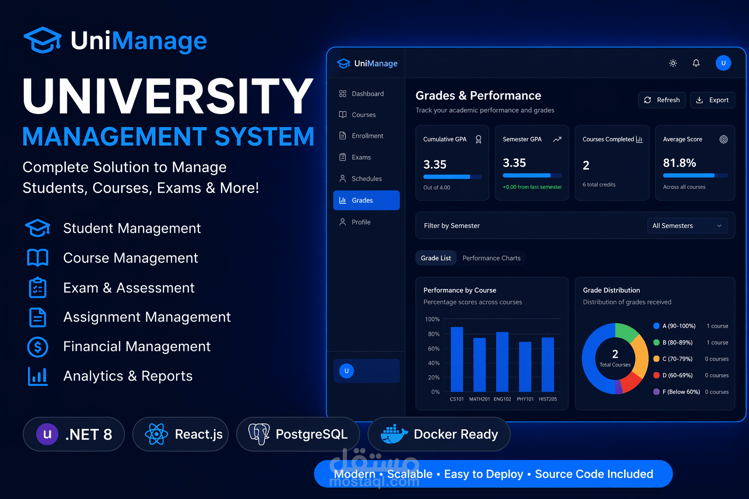This screenshot has width=749, height=499.
Task: Click the Exams clipboard icon in sidebar
Action: coord(343,157)
